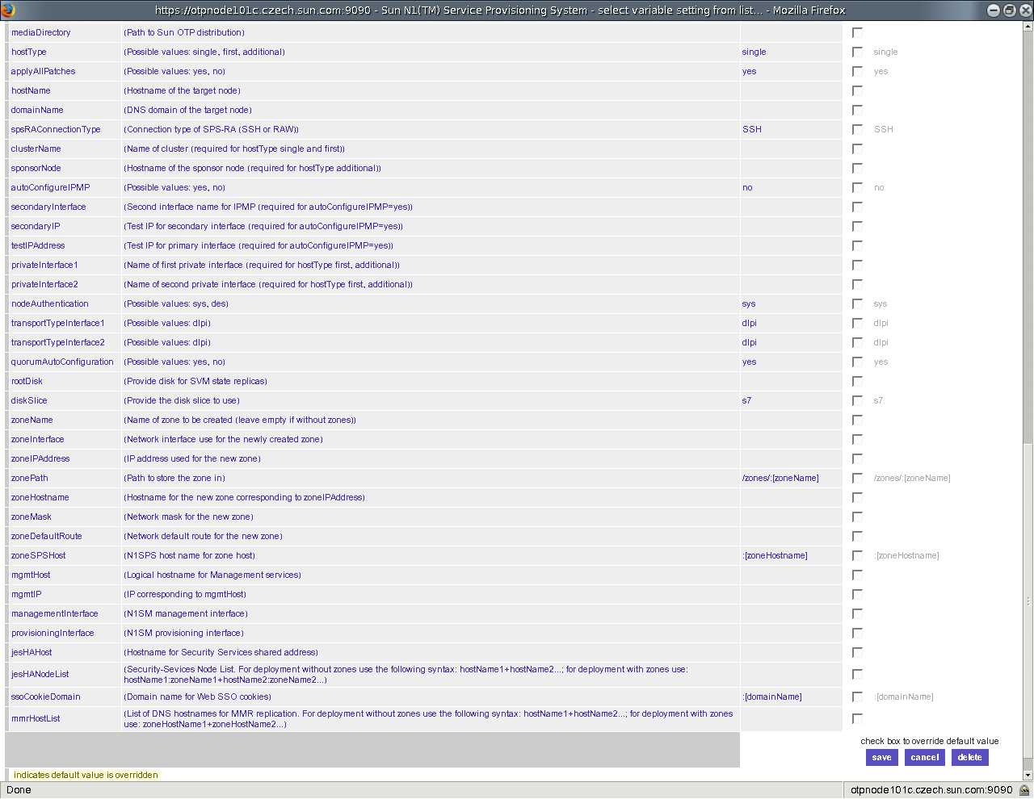The height and width of the screenshot is (799, 1034).
Task: Click the transportTypeInterface2 variable name
Action: pos(58,342)
